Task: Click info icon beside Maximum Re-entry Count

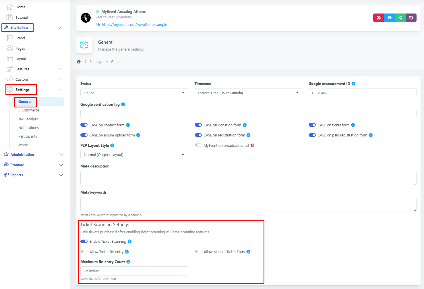Action: pyautogui.click(x=128, y=262)
